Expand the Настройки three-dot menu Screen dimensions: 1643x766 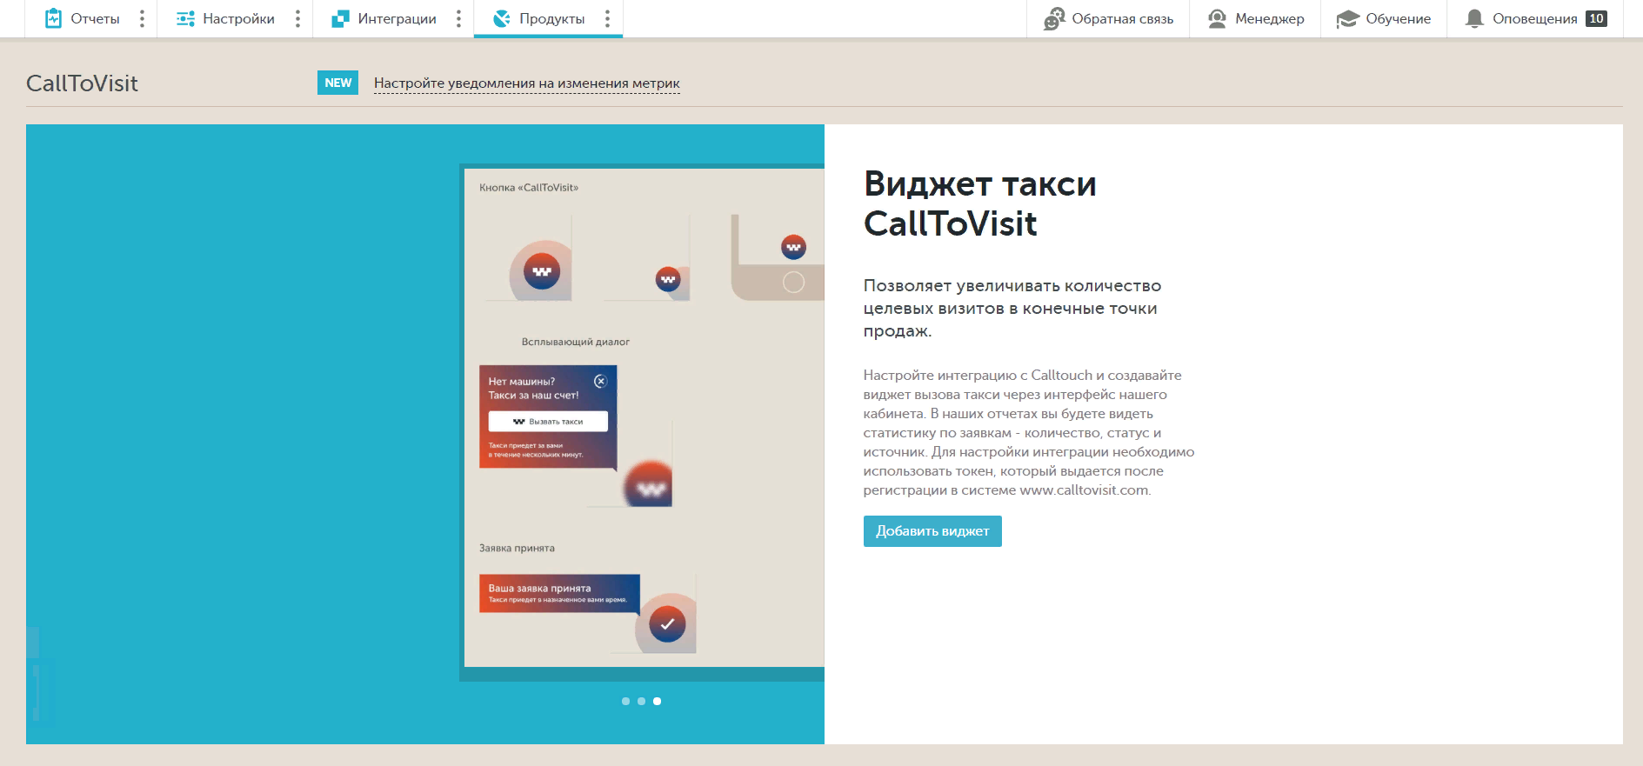(297, 18)
